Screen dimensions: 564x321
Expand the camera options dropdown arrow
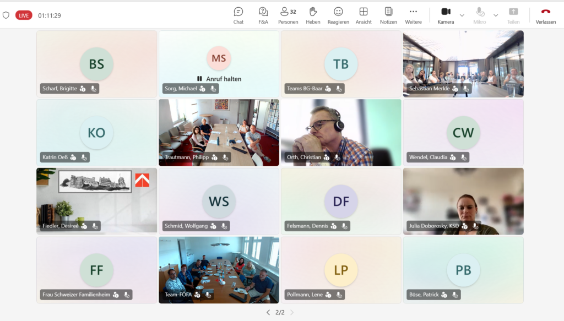462,15
